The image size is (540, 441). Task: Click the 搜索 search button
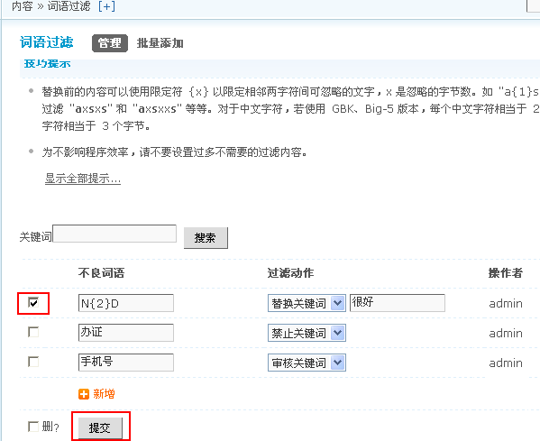click(x=206, y=238)
